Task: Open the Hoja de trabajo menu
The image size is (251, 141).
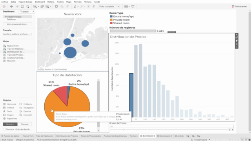Action: click(25, 2)
